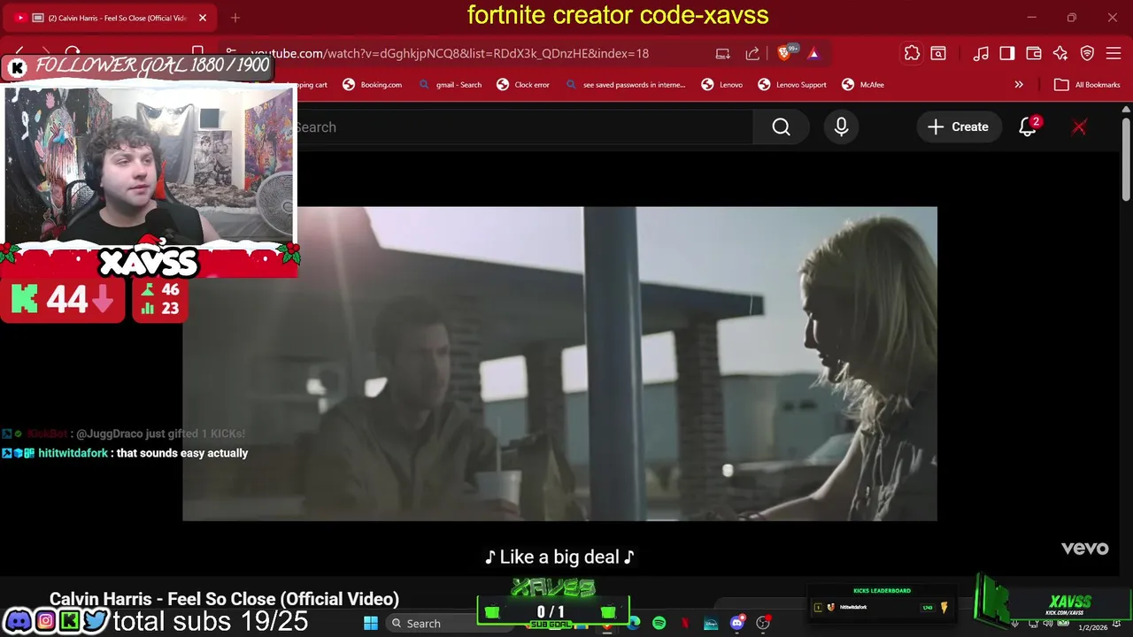This screenshot has height=637, width=1133.
Task: Click into the YouTube search field
Action: [x=522, y=127]
